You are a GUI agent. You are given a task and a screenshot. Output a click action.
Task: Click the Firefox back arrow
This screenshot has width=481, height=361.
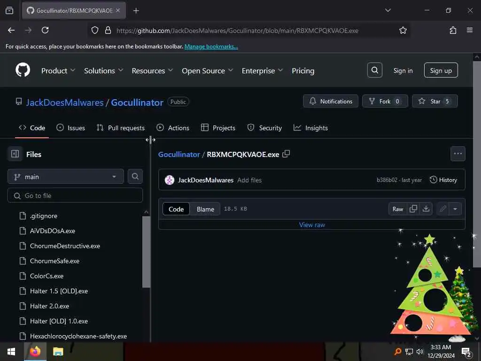(x=11, y=30)
